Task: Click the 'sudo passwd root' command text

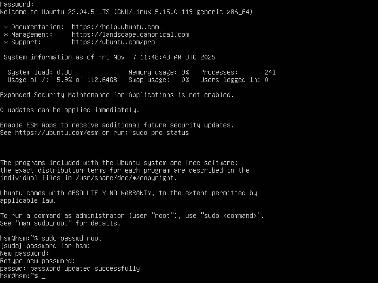Action: 72,238
